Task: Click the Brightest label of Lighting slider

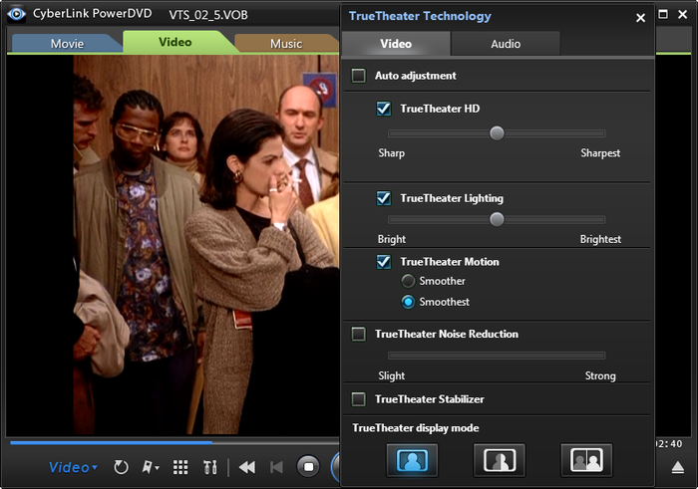Action: click(x=600, y=239)
